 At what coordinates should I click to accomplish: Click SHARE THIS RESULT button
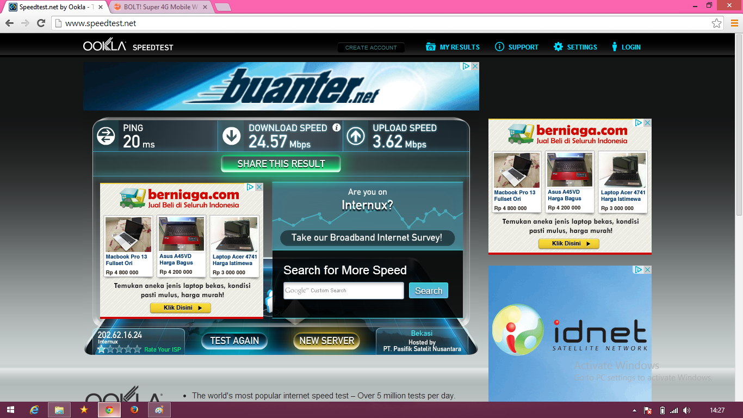point(281,164)
